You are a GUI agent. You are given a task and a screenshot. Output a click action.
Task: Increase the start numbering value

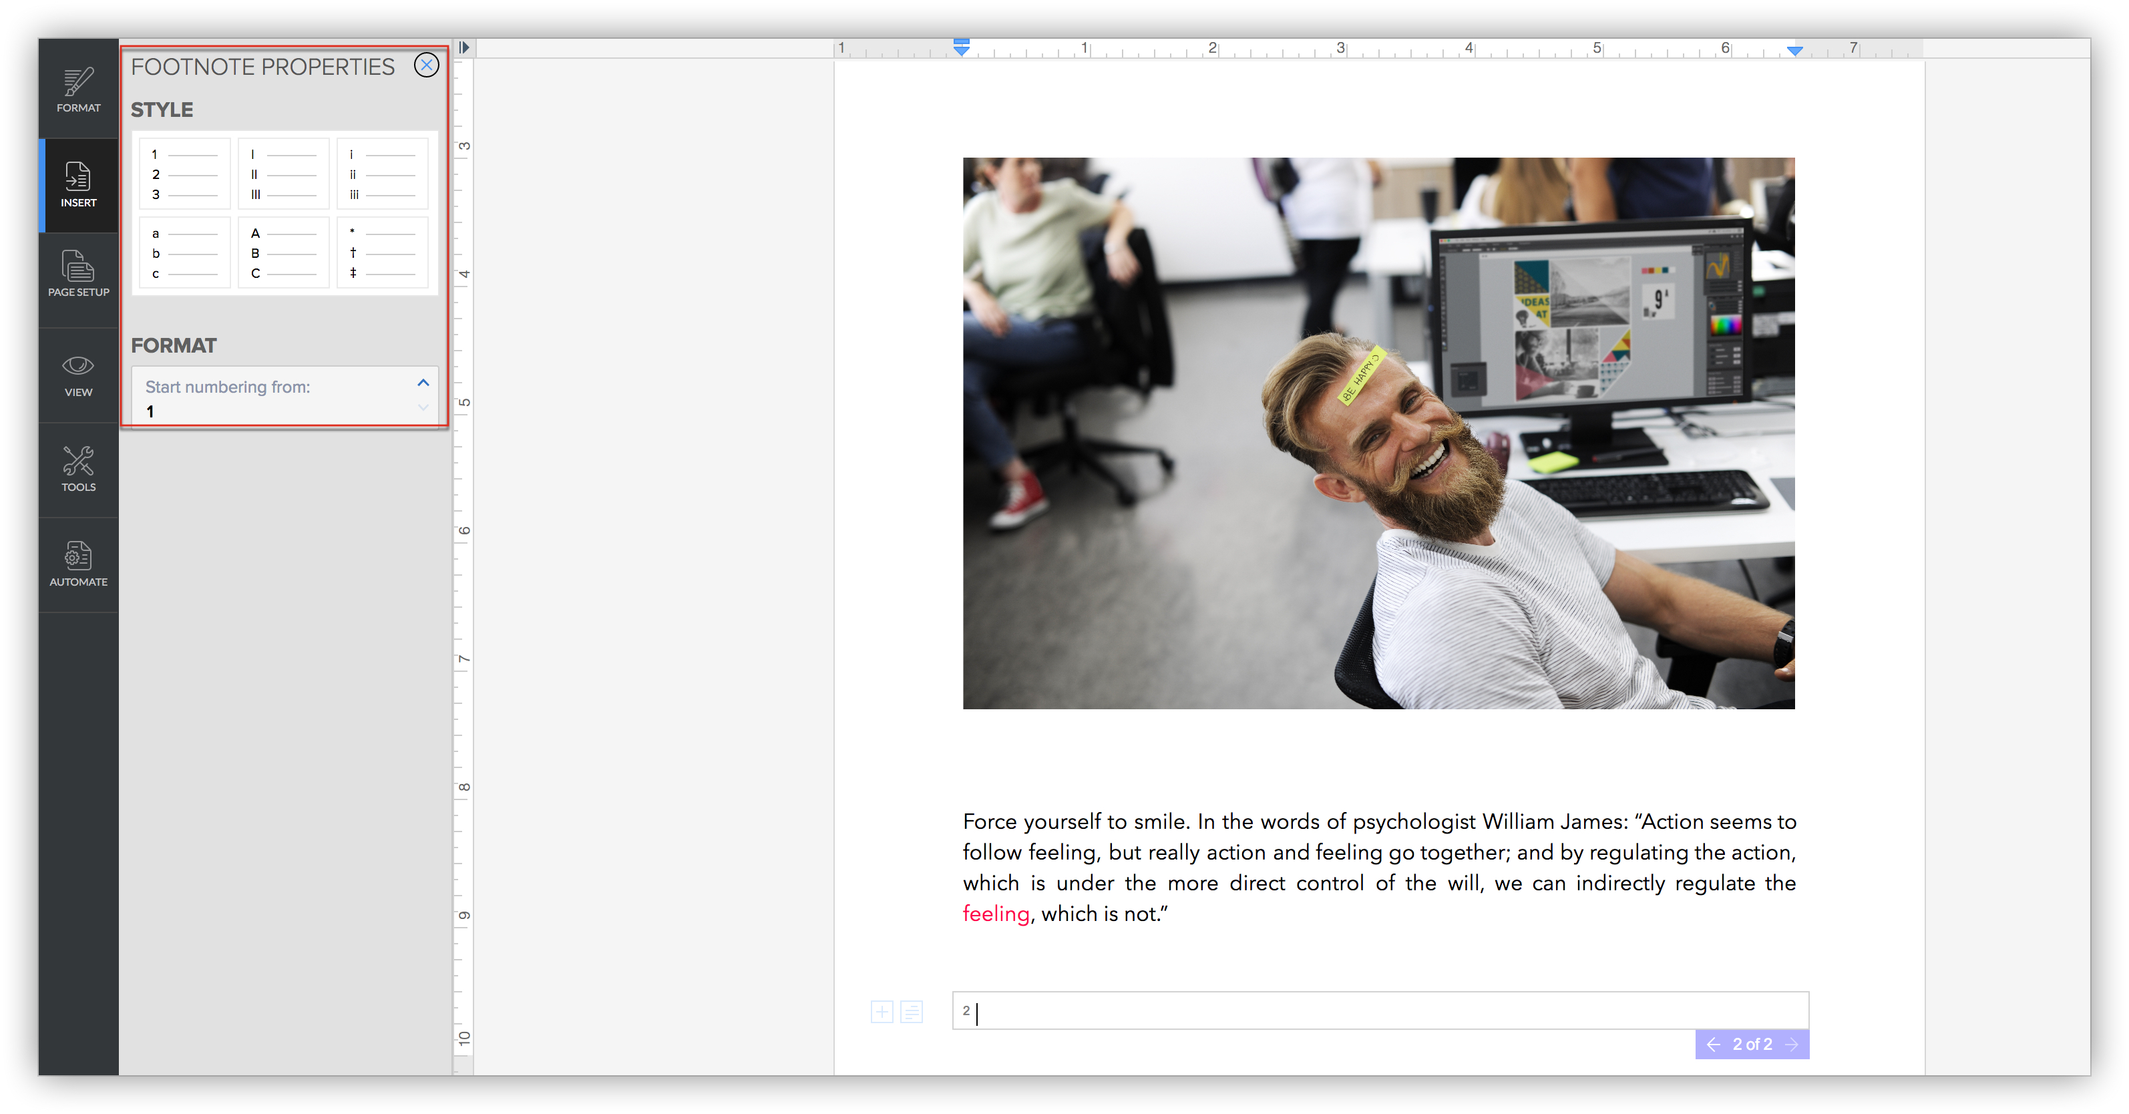423,383
